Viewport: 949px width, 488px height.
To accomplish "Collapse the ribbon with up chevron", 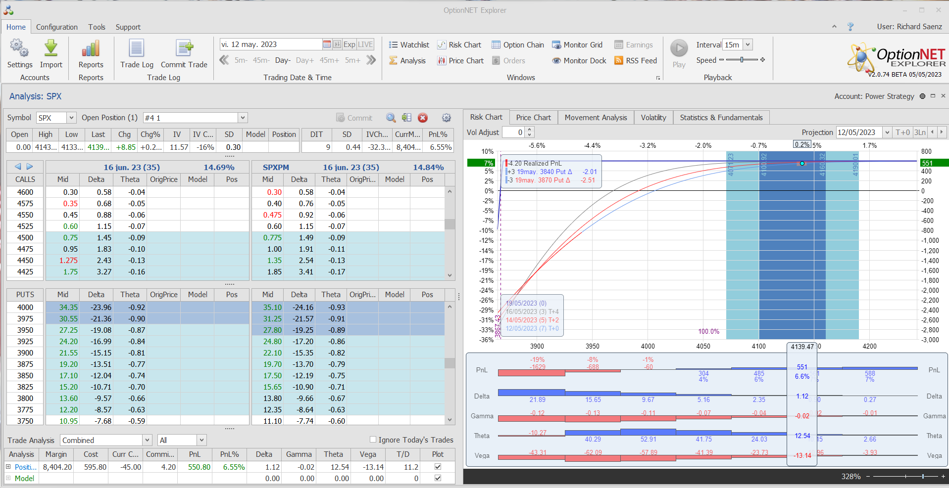I will [x=834, y=27].
